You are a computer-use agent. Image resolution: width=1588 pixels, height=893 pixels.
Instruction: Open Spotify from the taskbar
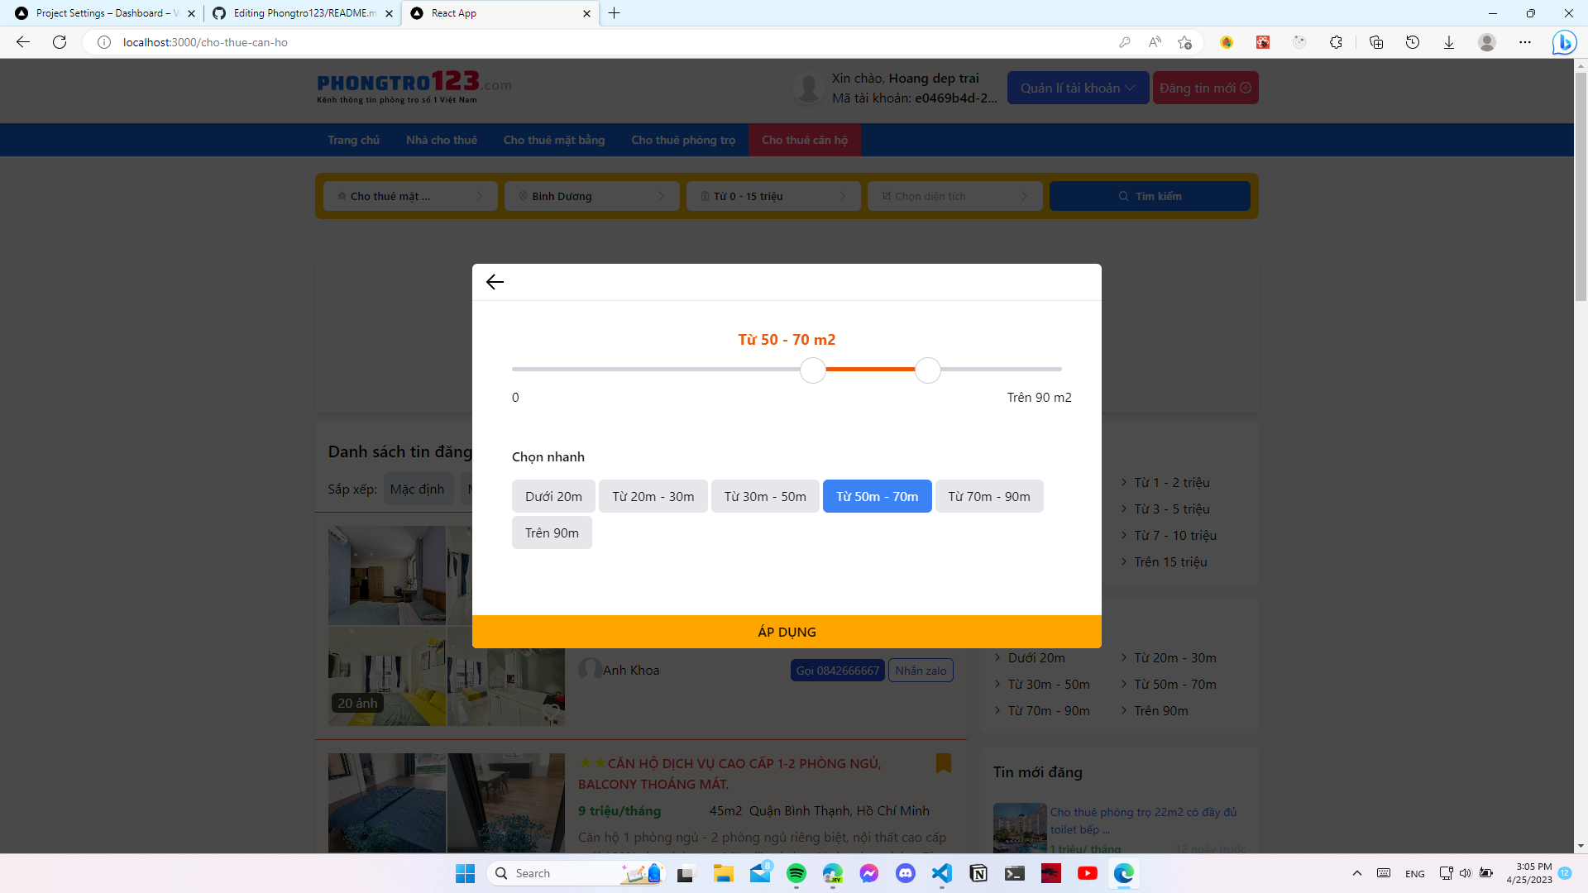coord(796,873)
